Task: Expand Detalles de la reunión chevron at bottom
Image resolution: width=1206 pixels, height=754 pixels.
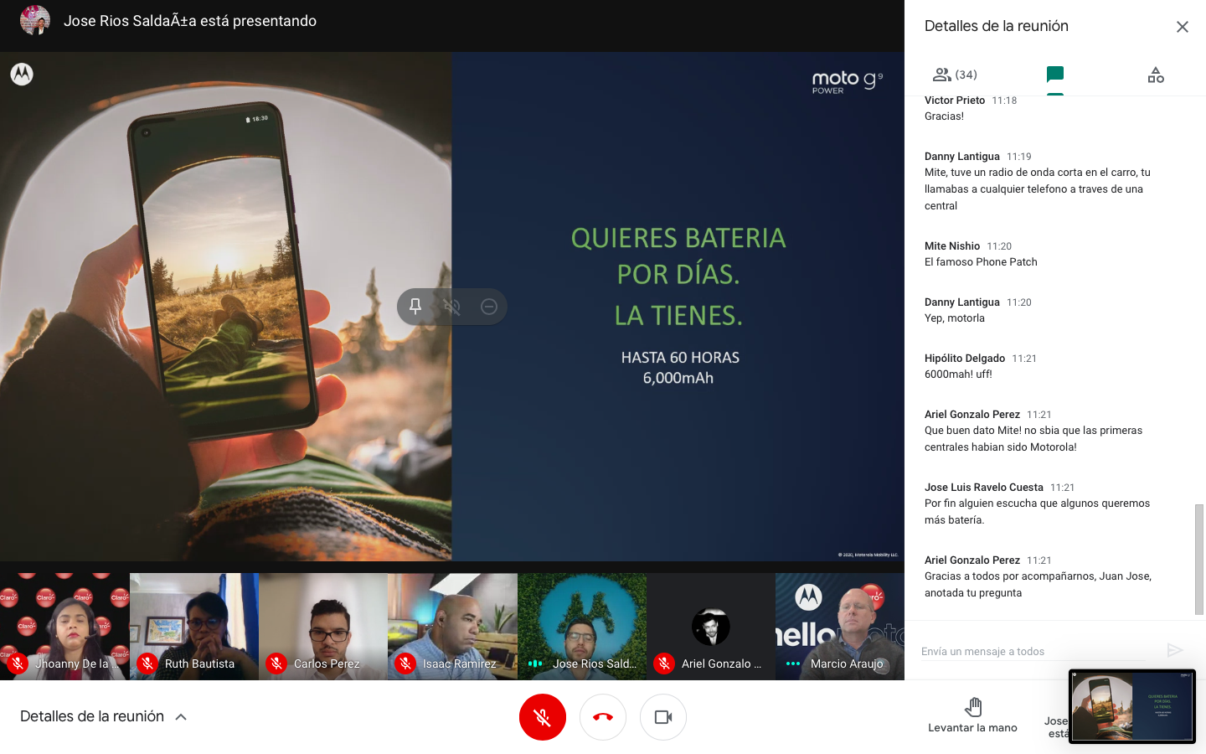Action: [181, 717]
